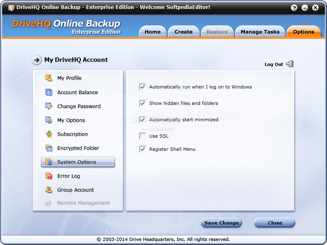Click the Remote Management icon

pyautogui.click(x=48, y=203)
